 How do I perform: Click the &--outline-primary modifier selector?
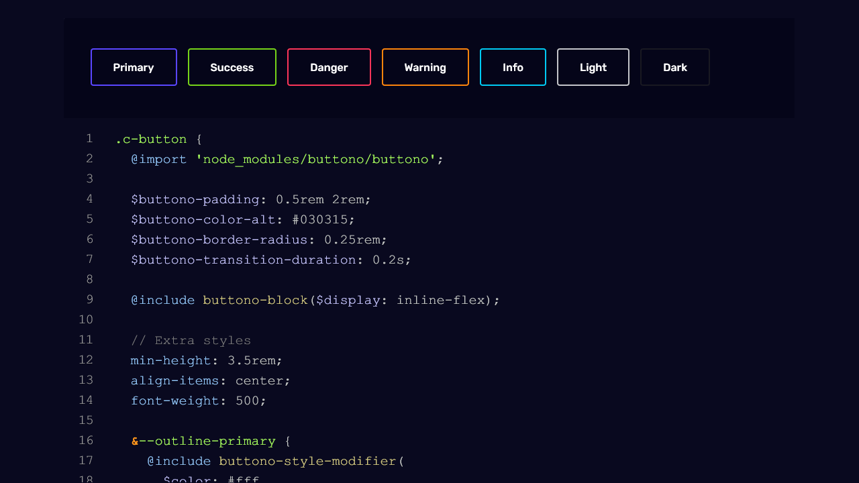click(x=203, y=441)
